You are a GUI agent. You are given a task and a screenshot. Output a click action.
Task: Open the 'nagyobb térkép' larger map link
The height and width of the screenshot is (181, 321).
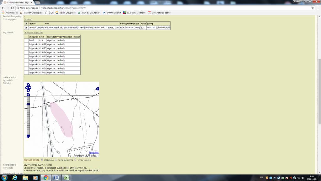point(32,160)
